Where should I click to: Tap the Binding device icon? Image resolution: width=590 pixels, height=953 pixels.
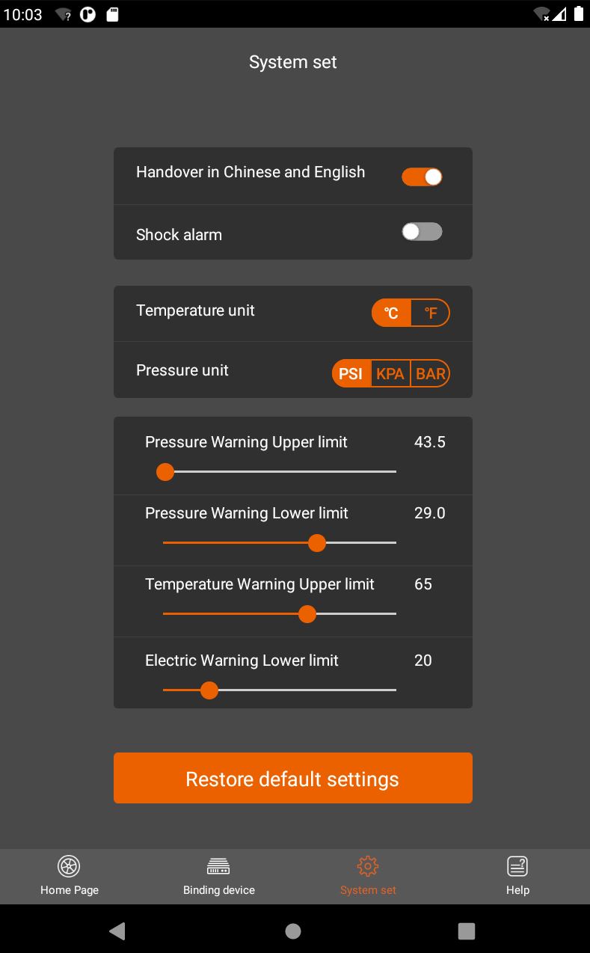click(218, 867)
